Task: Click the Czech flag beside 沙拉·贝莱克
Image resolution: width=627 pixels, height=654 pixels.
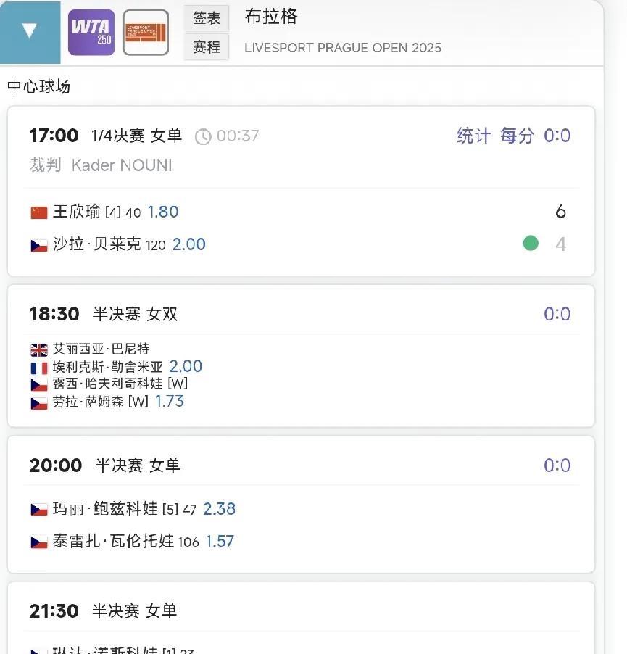Action: (39, 245)
